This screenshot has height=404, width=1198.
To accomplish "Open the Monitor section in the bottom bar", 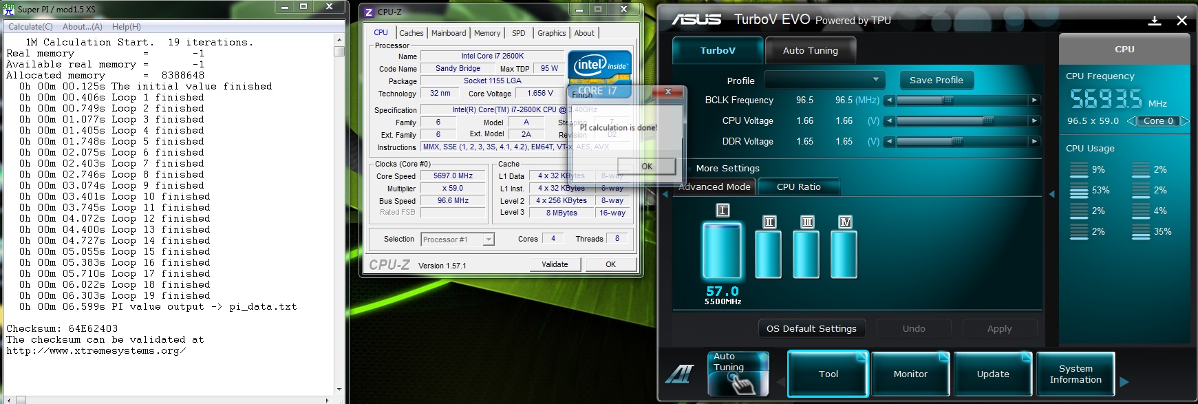I will click(910, 374).
